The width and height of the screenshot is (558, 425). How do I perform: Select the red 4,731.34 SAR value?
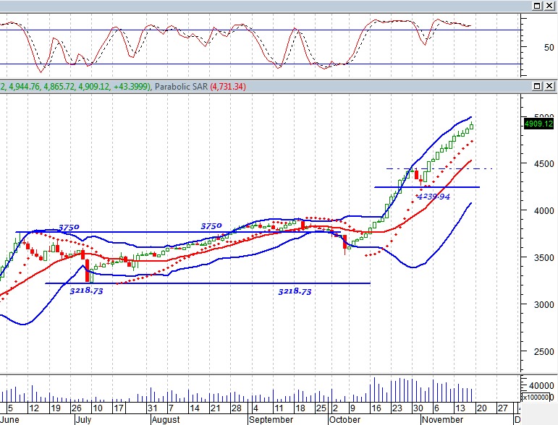pyautogui.click(x=228, y=87)
